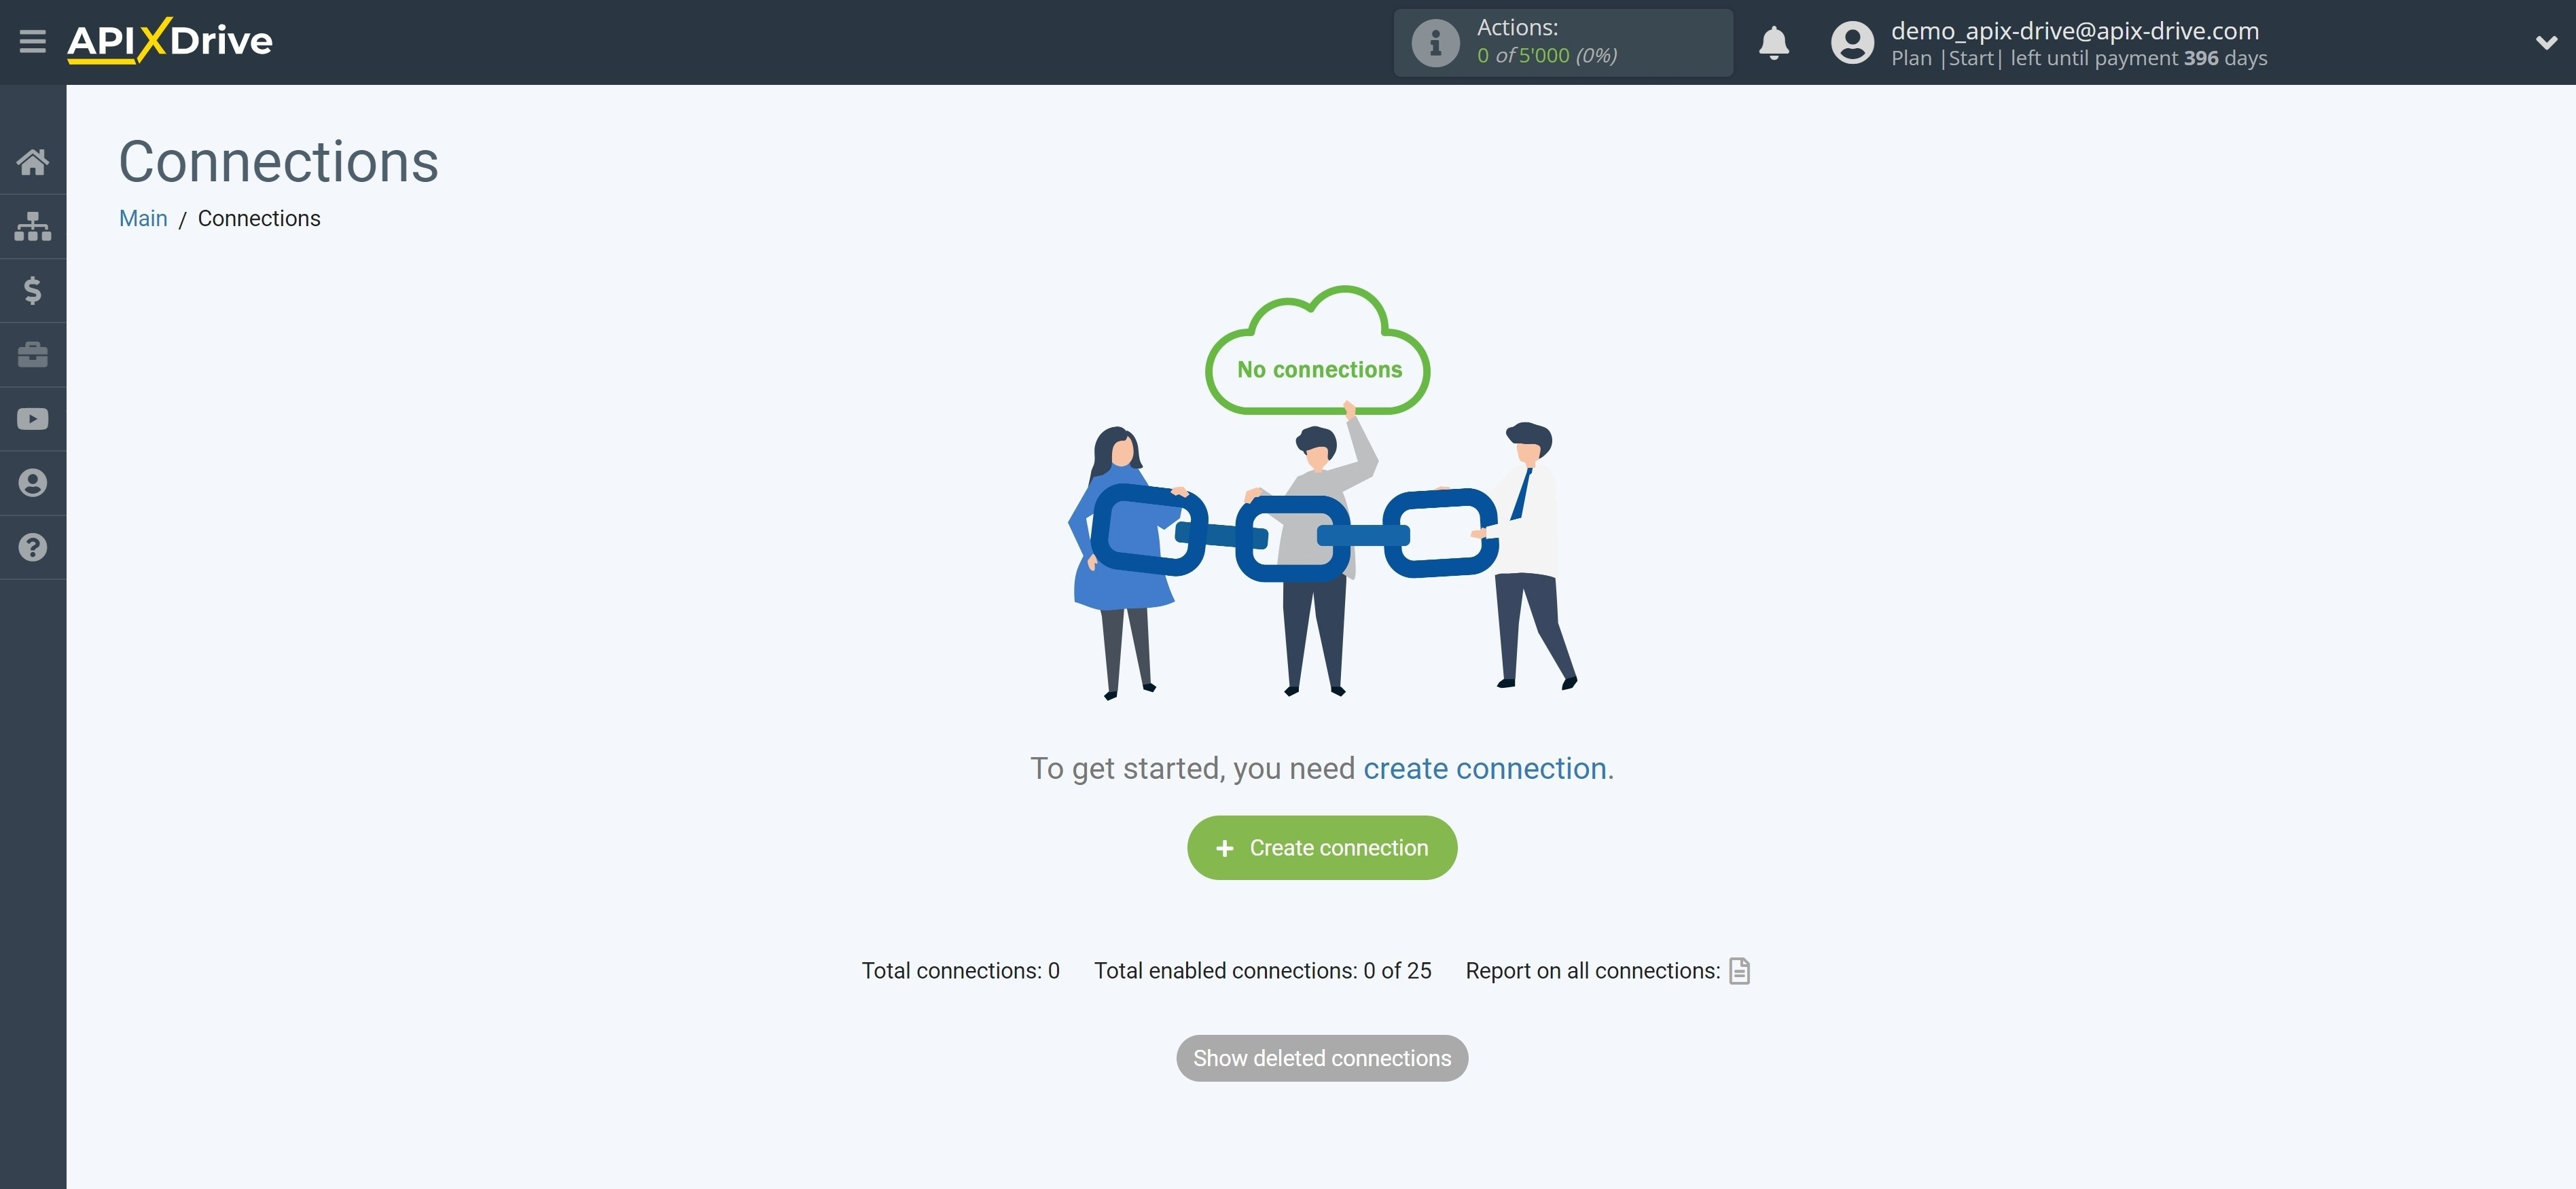Toggle the notifications bell icon

(x=1776, y=41)
